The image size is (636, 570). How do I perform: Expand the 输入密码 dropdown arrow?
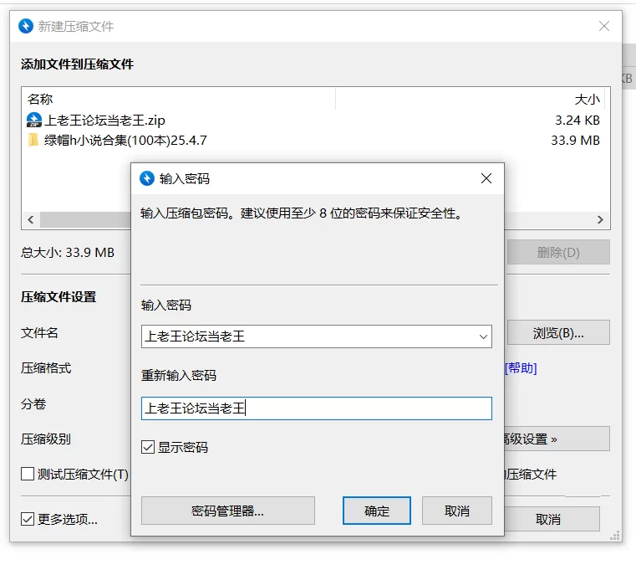tap(483, 336)
